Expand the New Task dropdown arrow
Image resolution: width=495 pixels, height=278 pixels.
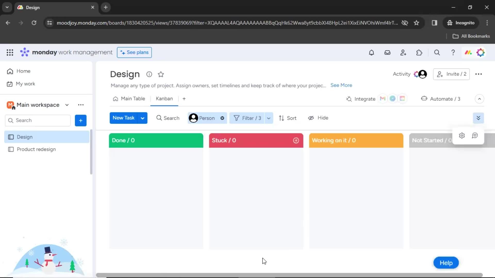(143, 118)
